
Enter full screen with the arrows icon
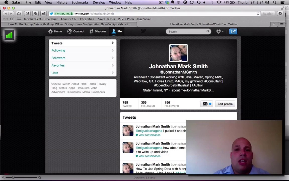pyautogui.click(x=282, y=8)
